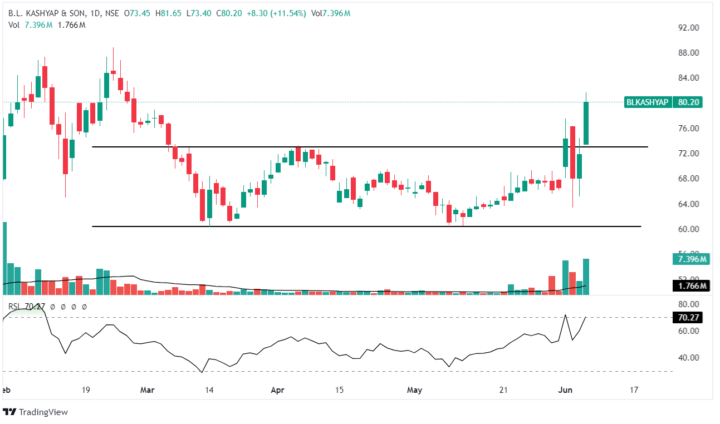This screenshot has width=720, height=424.
Task: Select the lower horizontal support line
Action: 334,226
